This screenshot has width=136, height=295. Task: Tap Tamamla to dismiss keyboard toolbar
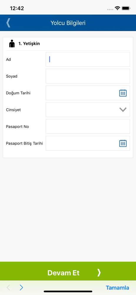117,288
